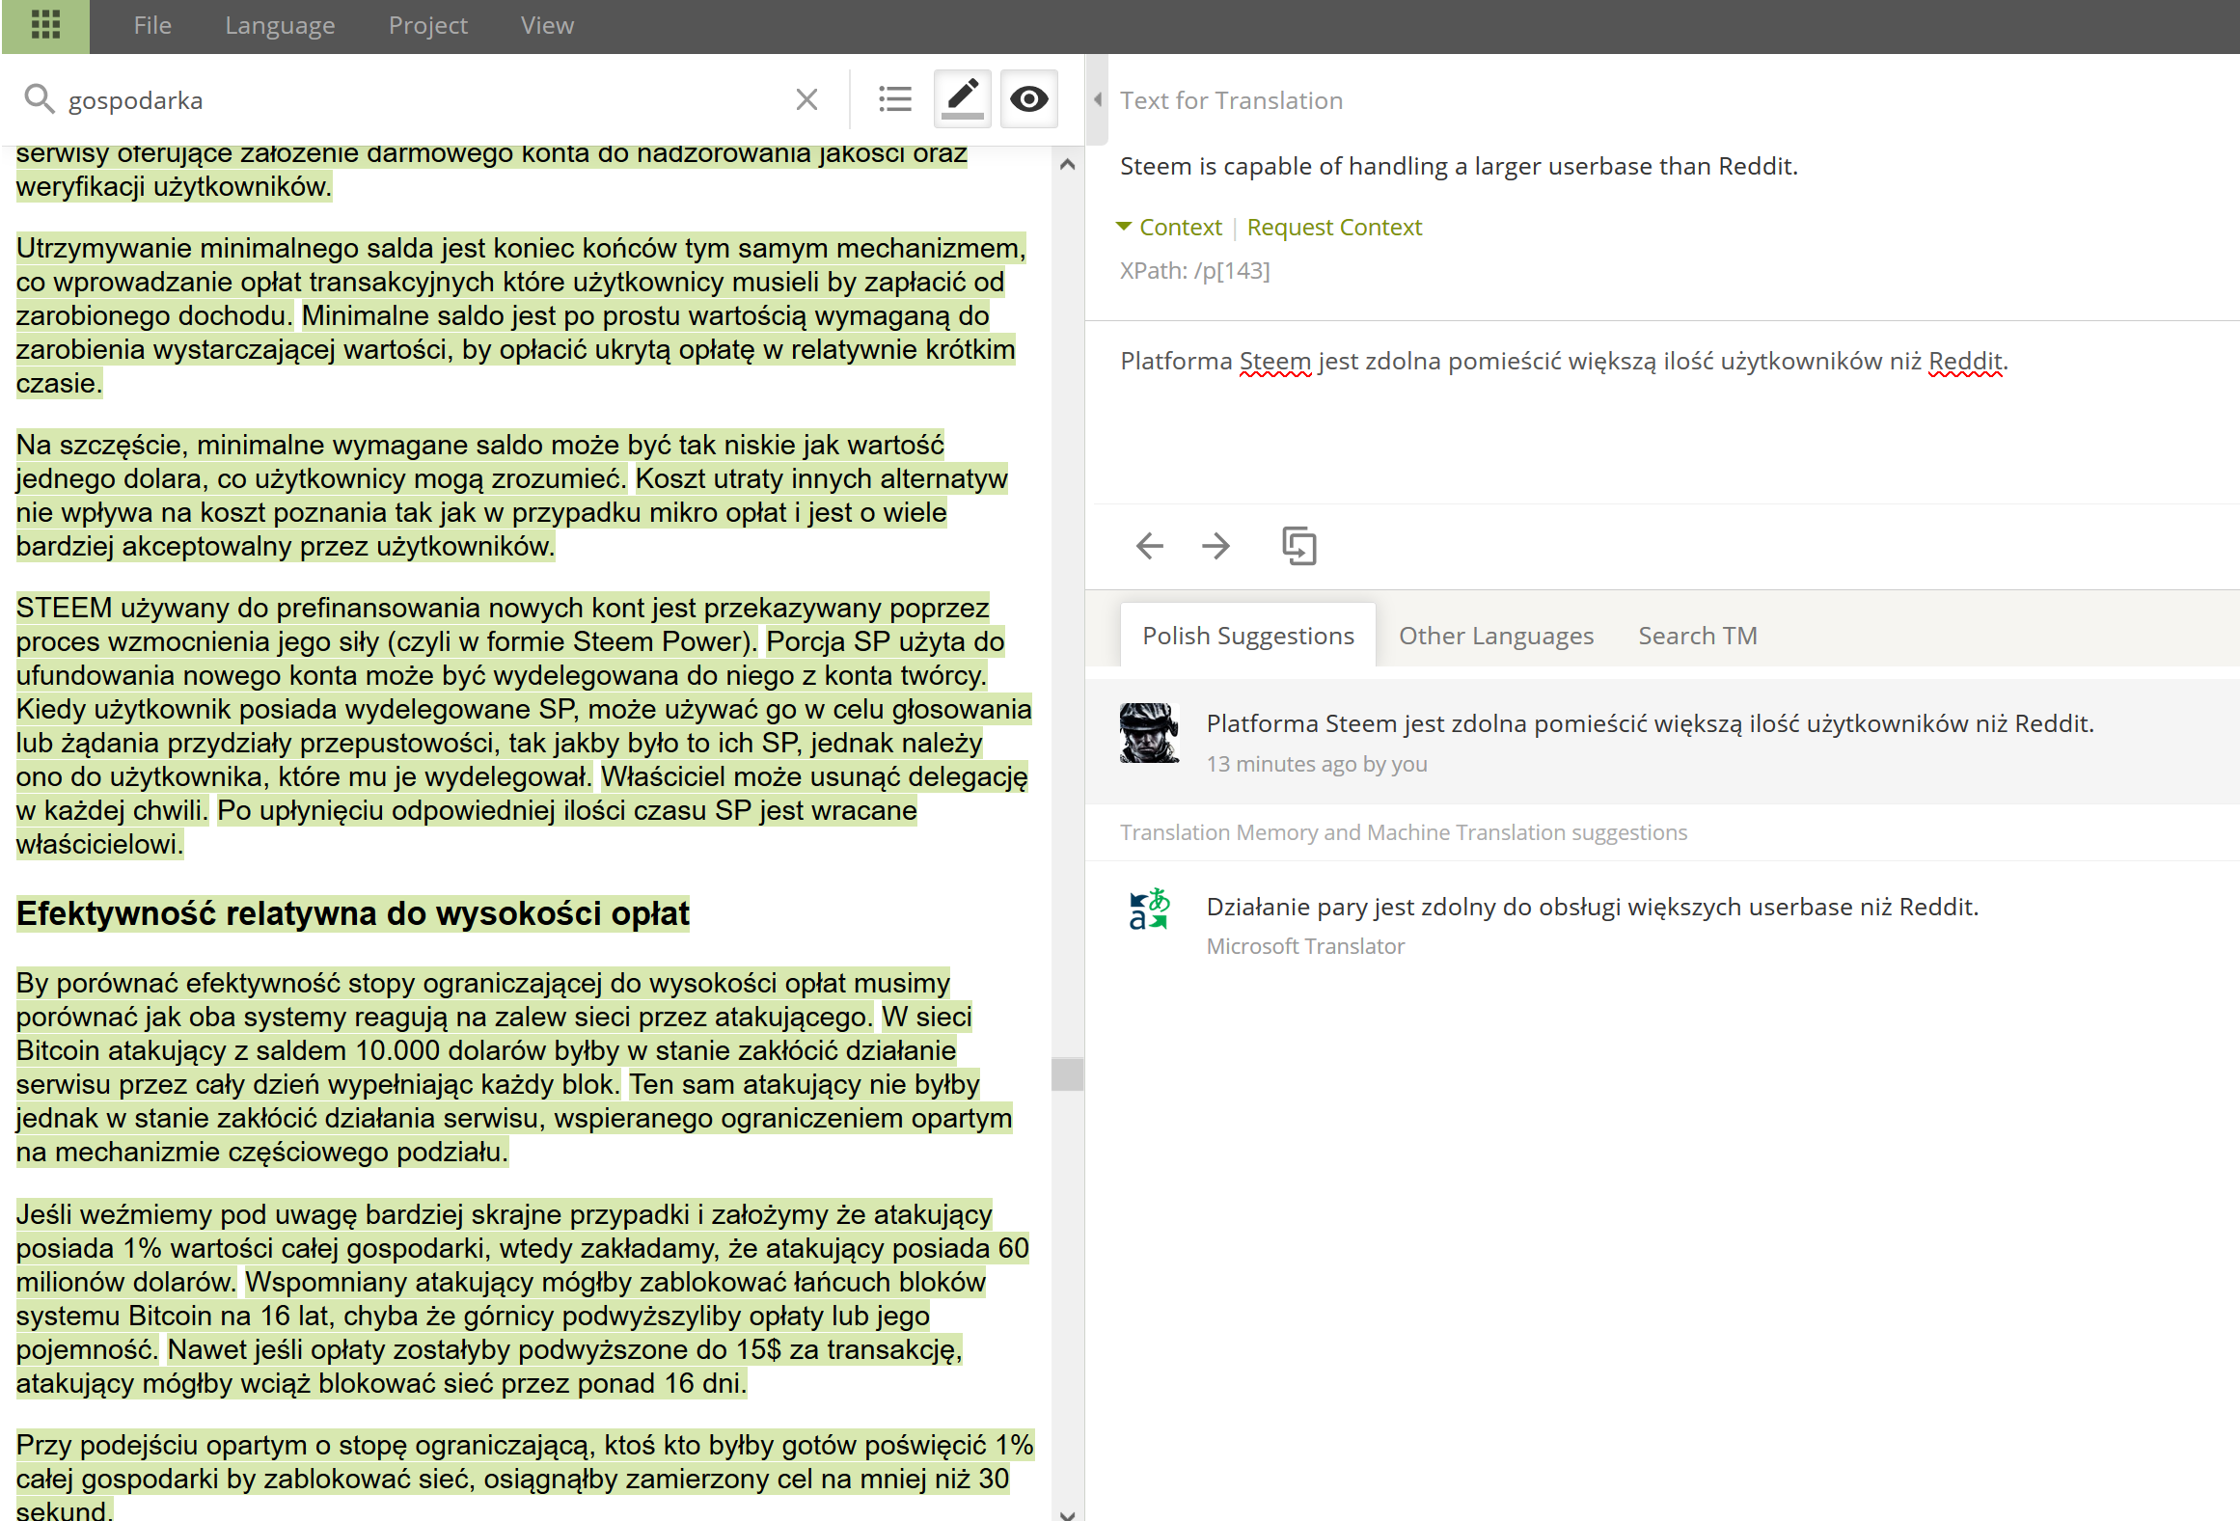Select the Polish Suggestions tab

click(1247, 636)
